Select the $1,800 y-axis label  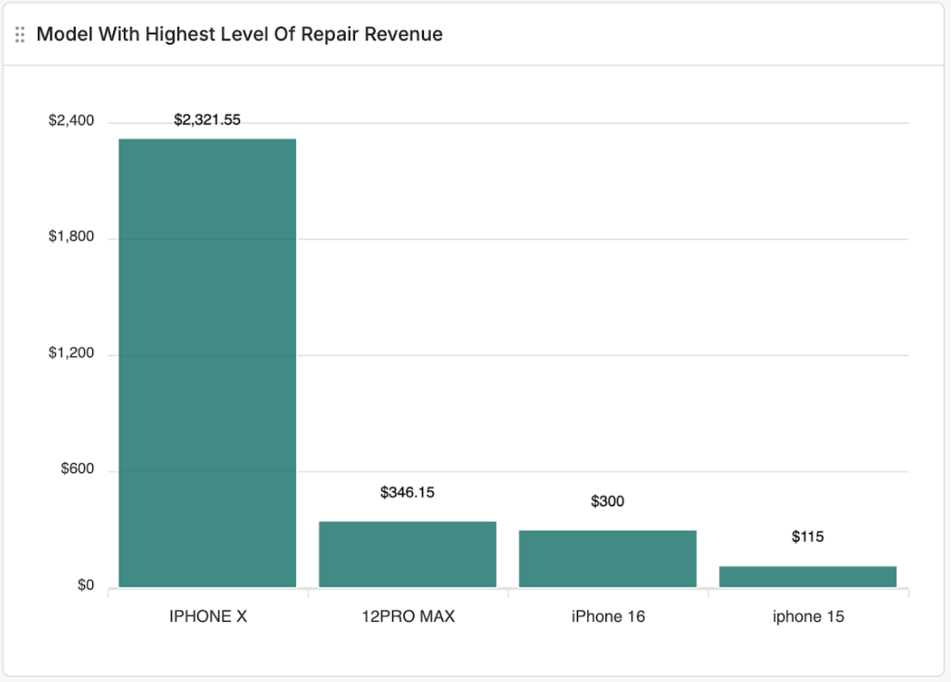coord(71,236)
